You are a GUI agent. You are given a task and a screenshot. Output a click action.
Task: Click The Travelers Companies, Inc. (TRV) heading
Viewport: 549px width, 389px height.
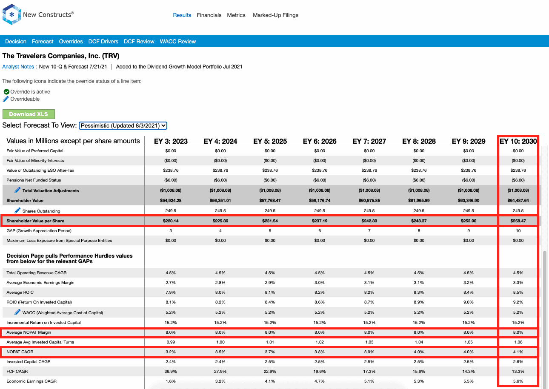point(61,56)
